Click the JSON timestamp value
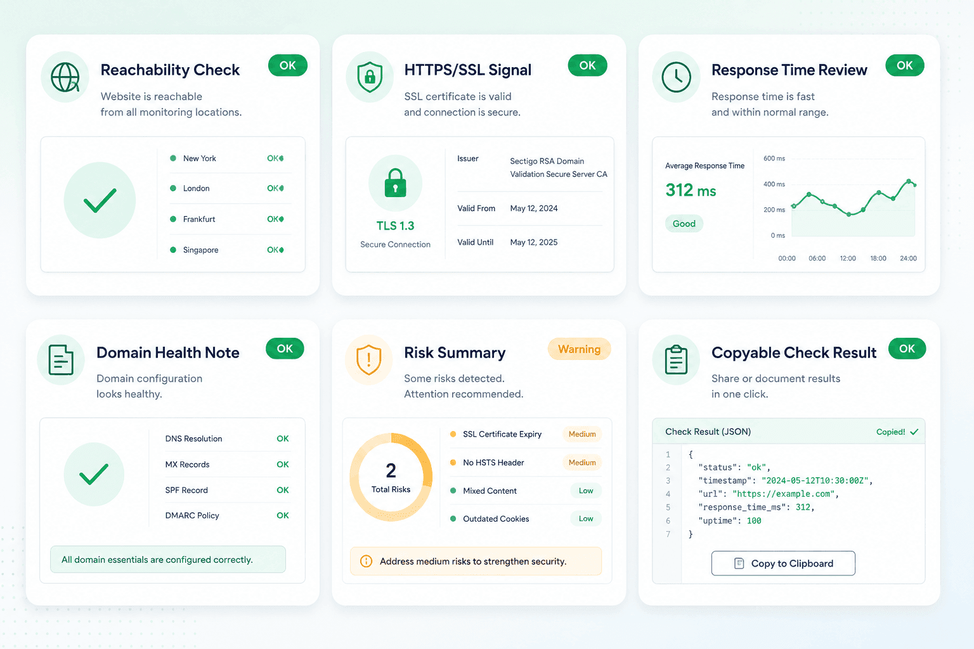The height and width of the screenshot is (649, 974). tap(815, 480)
